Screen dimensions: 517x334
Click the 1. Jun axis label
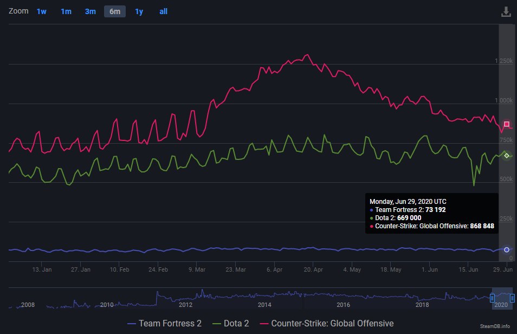pyautogui.click(x=430, y=269)
